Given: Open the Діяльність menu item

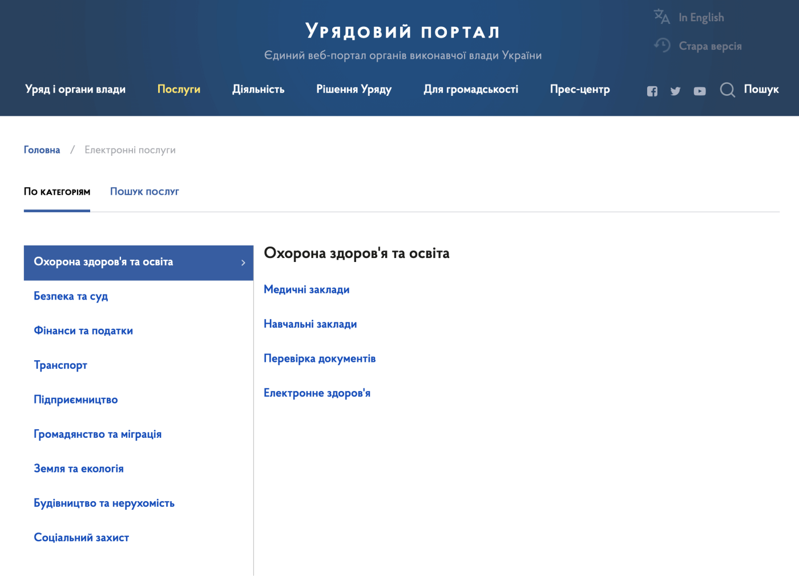Looking at the screenshot, I should [258, 89].
